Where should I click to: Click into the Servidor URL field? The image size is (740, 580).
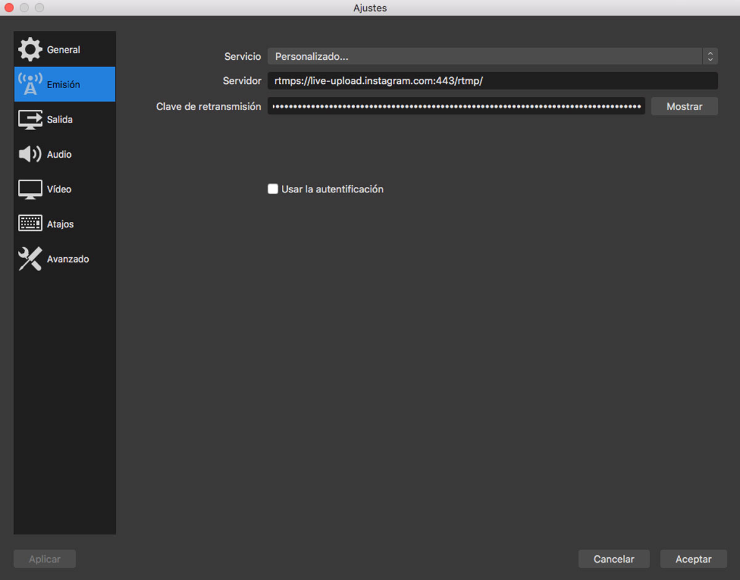(x=492, y=81)
